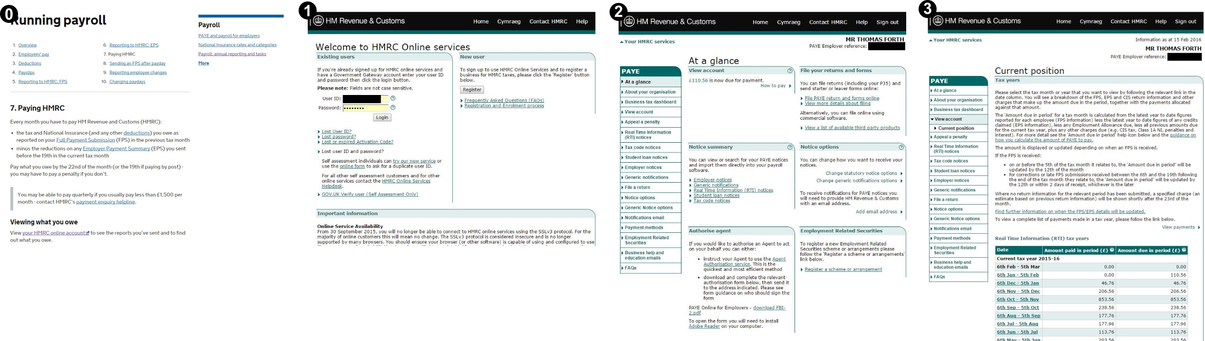Image resolution: width=1205 pixels, height=341 pixels.
Task: Click 'Information as at 15 Feb 2016' text
Action: click(1168, 40)
